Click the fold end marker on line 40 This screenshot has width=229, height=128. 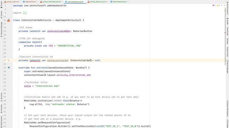[x=13, y=108]
